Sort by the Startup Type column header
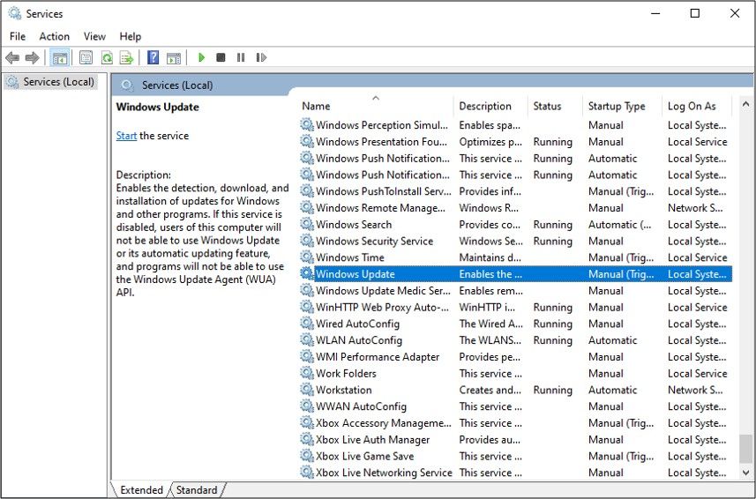This screenshot has height=499, width=756. (x=622, y=106)
